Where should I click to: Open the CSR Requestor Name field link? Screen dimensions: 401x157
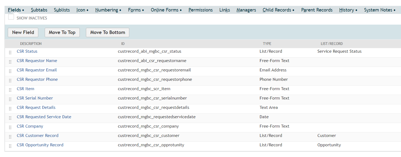pos(37,61)
